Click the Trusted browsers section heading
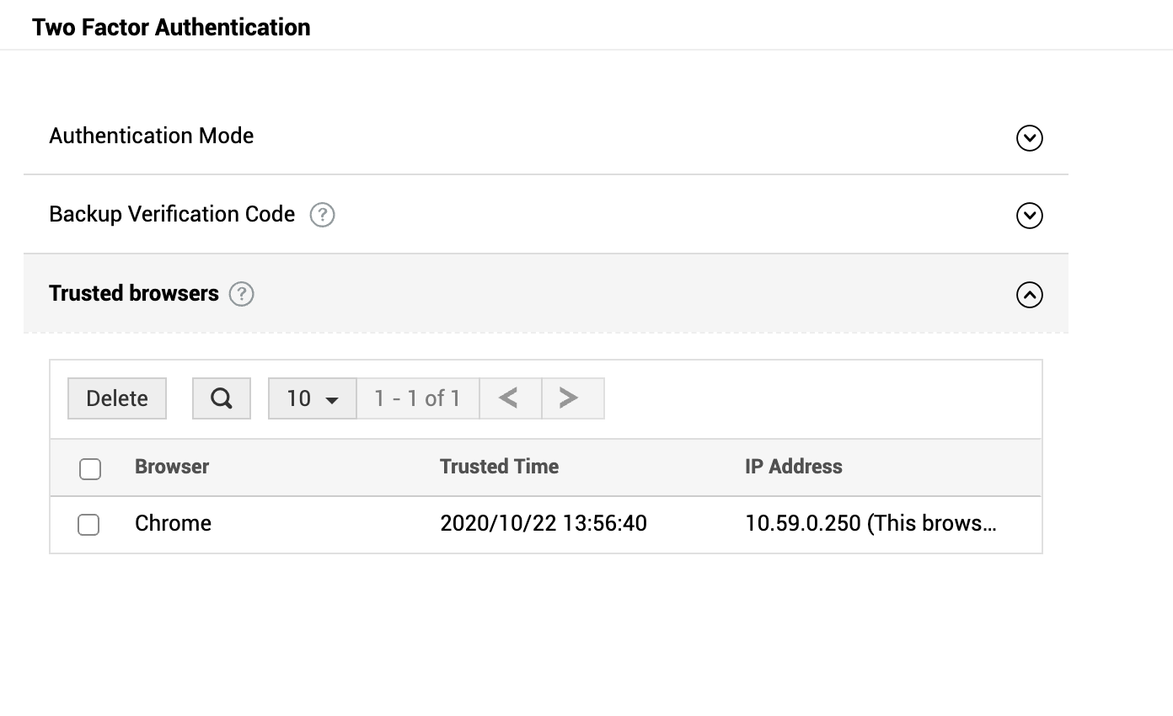 (134, 293)
